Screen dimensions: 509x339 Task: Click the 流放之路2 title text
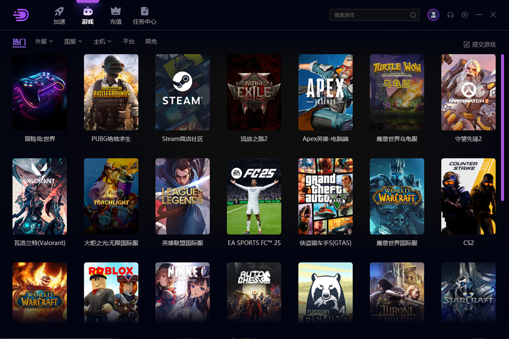pyautogui.click(x=254, y=139)
